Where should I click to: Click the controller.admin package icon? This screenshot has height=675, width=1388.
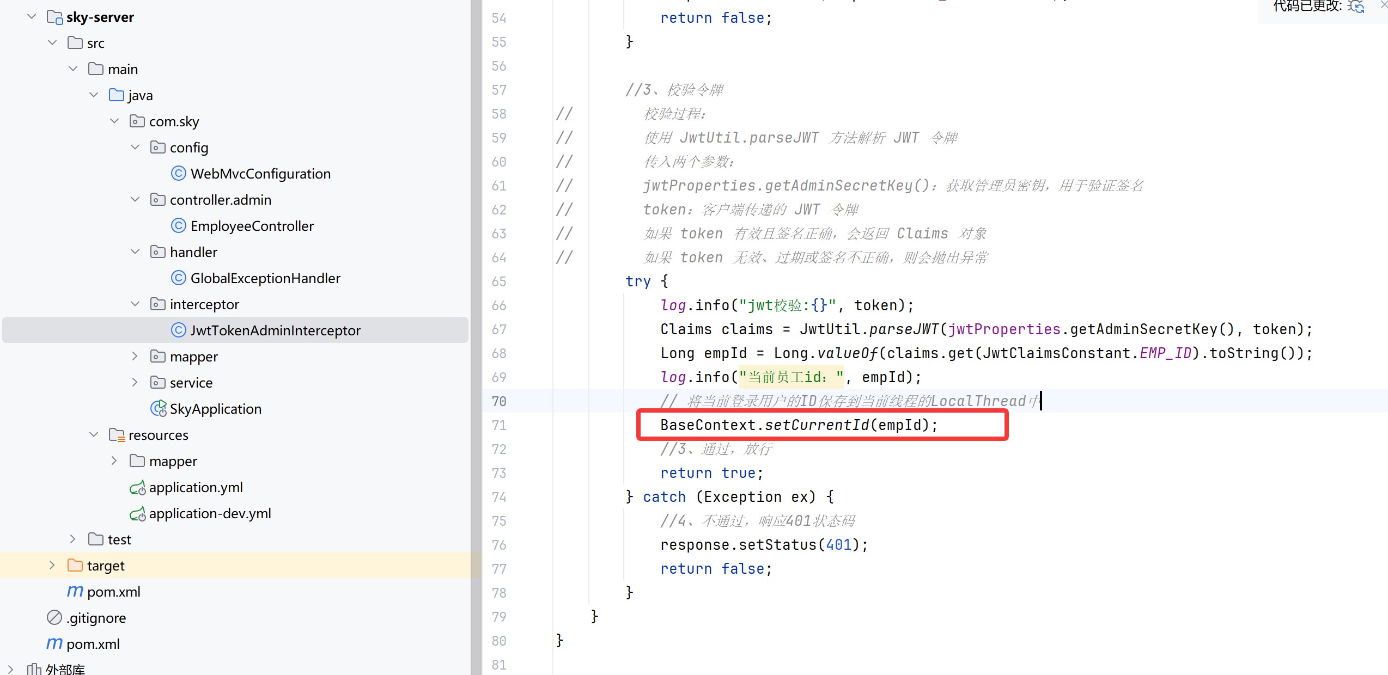pos(158,200)
